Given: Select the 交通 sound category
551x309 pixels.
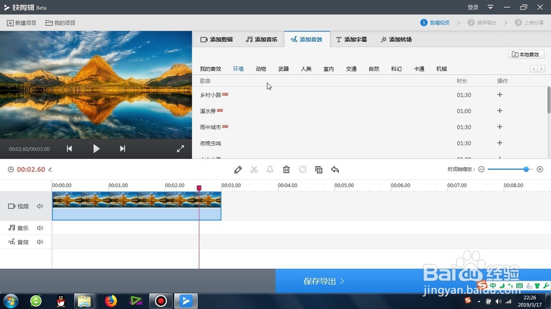Looking at the screenshot, I should [351, 69].
